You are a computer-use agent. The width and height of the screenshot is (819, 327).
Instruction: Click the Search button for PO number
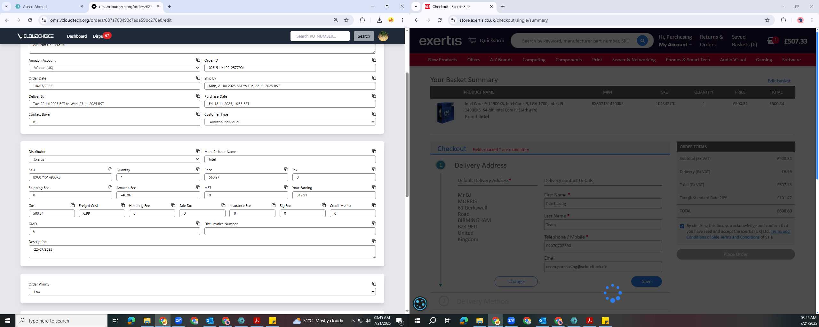coord(363,36)
